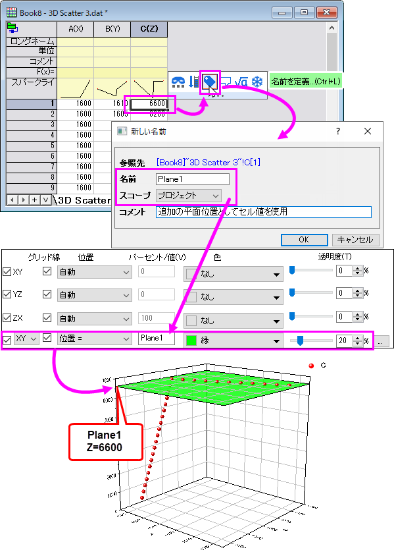This screenshot has height=550, width=394.
Task: Select the 3D Scatter sheet tab
Action: pyautogui.click(x=84, y=200)
